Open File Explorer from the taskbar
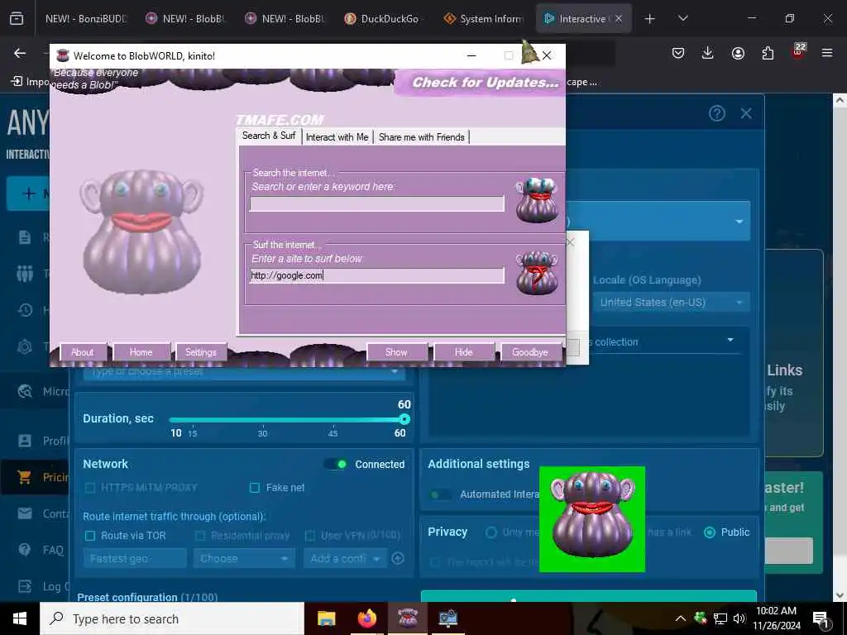 pos(326,618)
